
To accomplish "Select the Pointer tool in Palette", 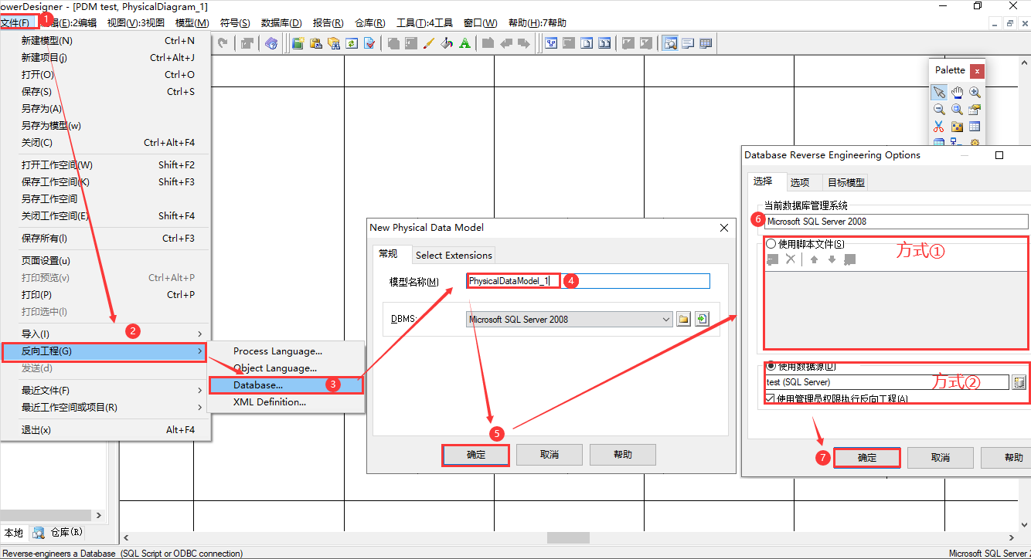I will [x=939, y=92].
